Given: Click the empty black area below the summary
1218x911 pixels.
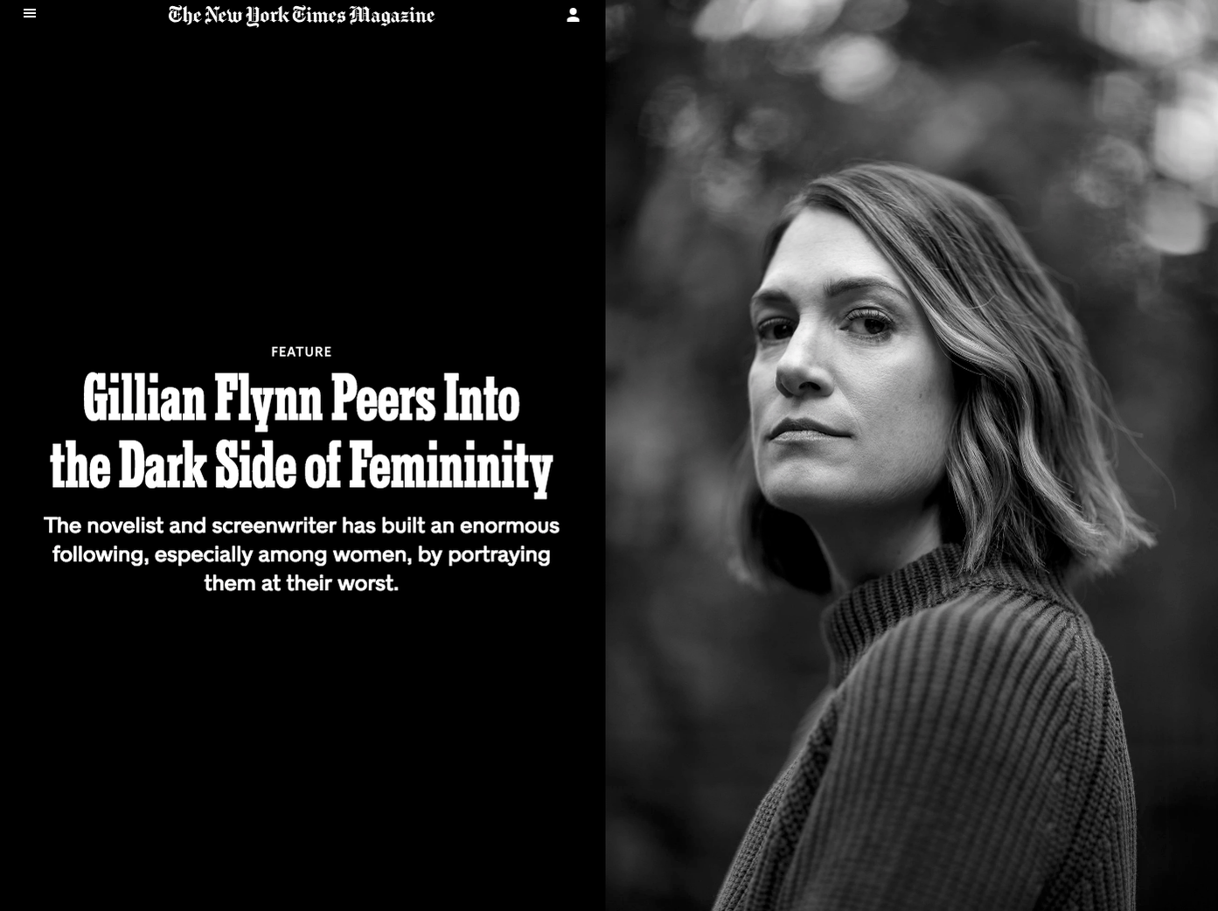Looking at the screenshot, I should pyautogui.click(x=302, y=752).
